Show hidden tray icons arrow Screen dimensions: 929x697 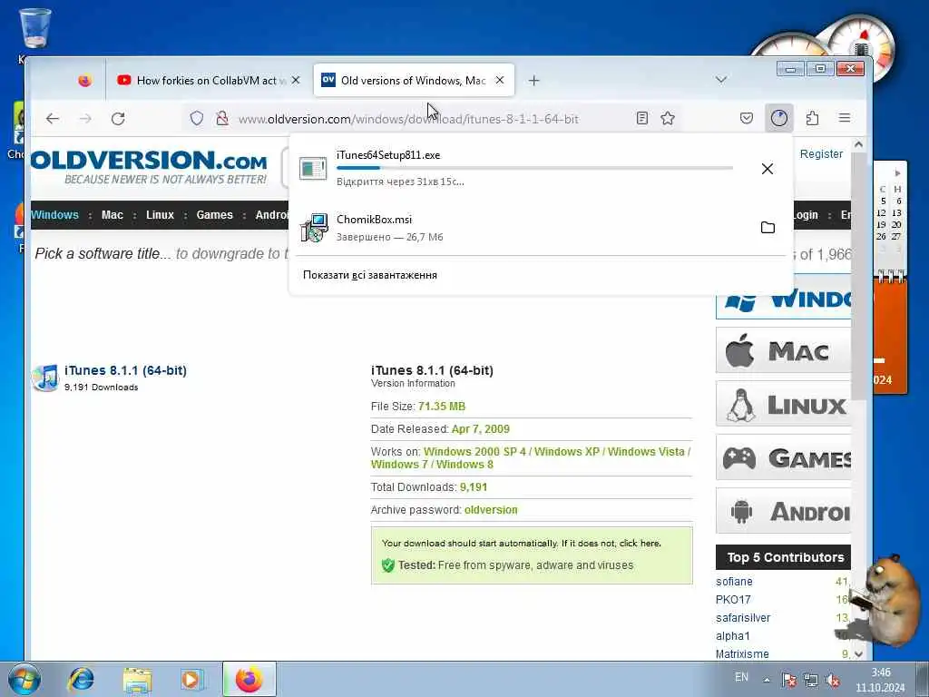tap(767, 680)
